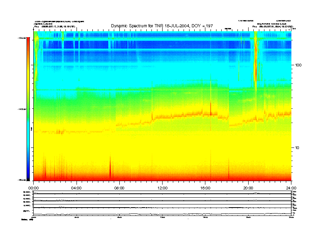Click the dark blue bottom of color bar
This screenshot has height=242, width=314.
pyautogui.click(x=28, y=178)
